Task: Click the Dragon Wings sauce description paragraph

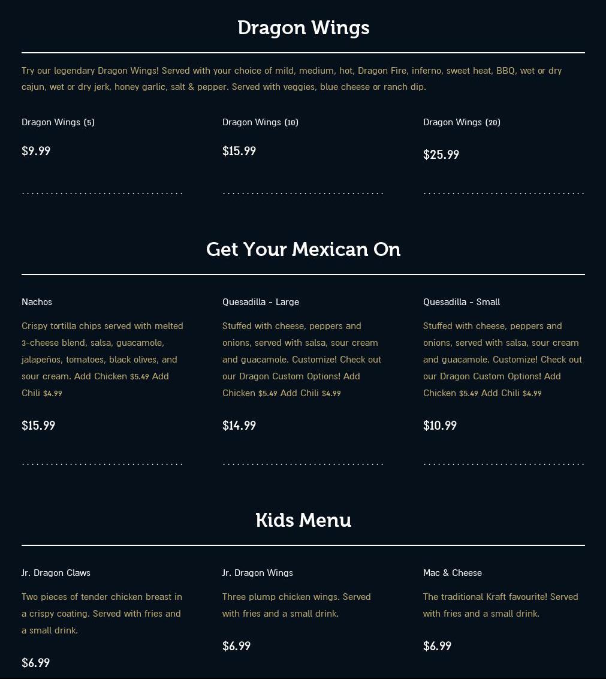Action: point(292,79)
